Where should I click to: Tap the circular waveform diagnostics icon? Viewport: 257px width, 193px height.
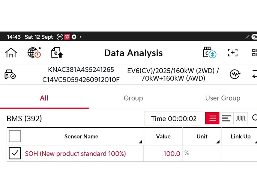[x=235, y=74]
